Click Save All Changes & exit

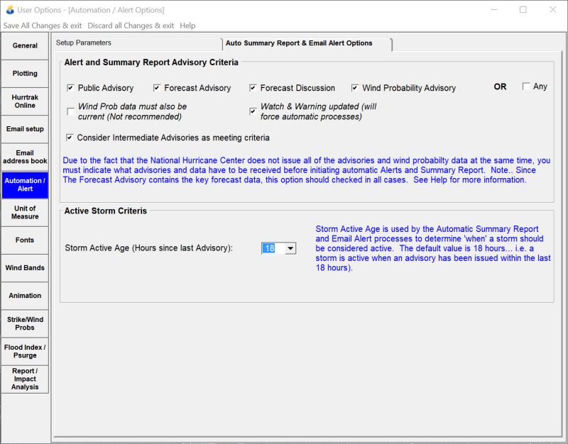[43, 26]
